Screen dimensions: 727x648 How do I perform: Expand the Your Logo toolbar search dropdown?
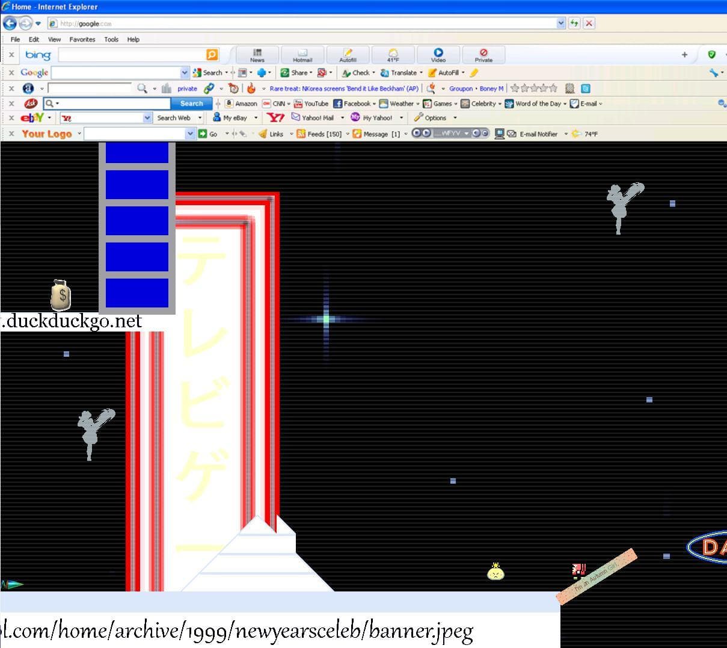click(x=191, y=134)
